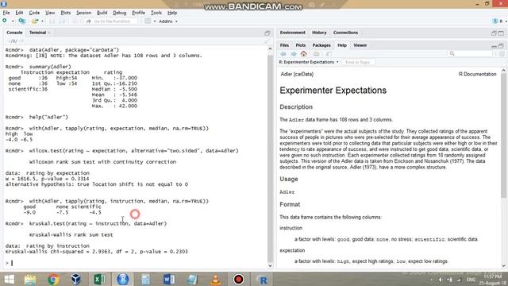This screenshot has height=286, width=508.
Task: Click the Create Project icon
Action: point(22,21)
